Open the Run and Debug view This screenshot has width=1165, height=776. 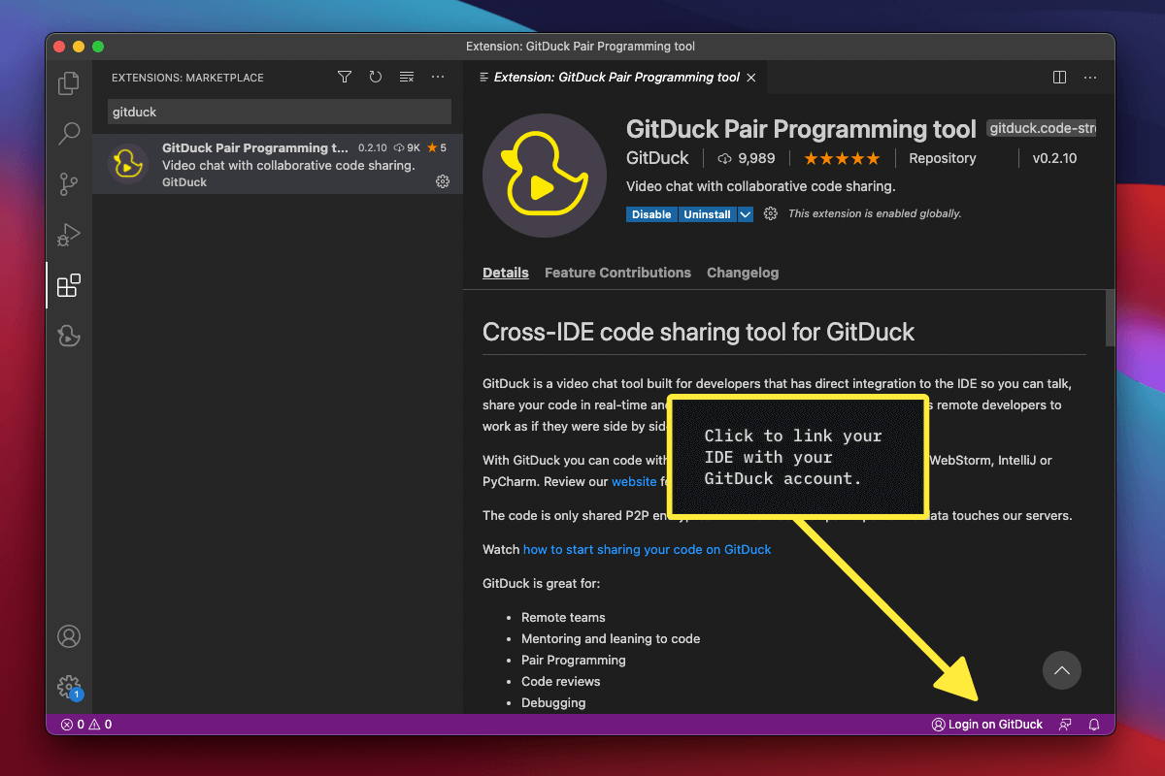[69, 235]
